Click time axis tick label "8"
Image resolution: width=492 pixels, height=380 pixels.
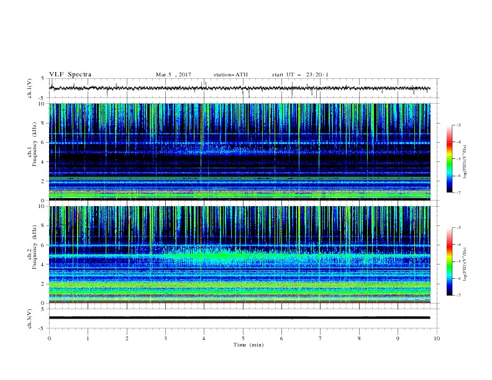click(359, 338)
